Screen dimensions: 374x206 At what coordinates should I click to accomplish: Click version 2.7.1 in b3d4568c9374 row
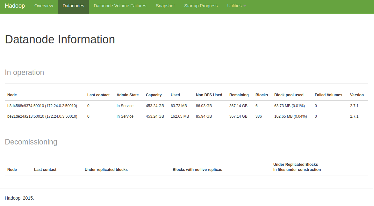[x=354, y=106]
